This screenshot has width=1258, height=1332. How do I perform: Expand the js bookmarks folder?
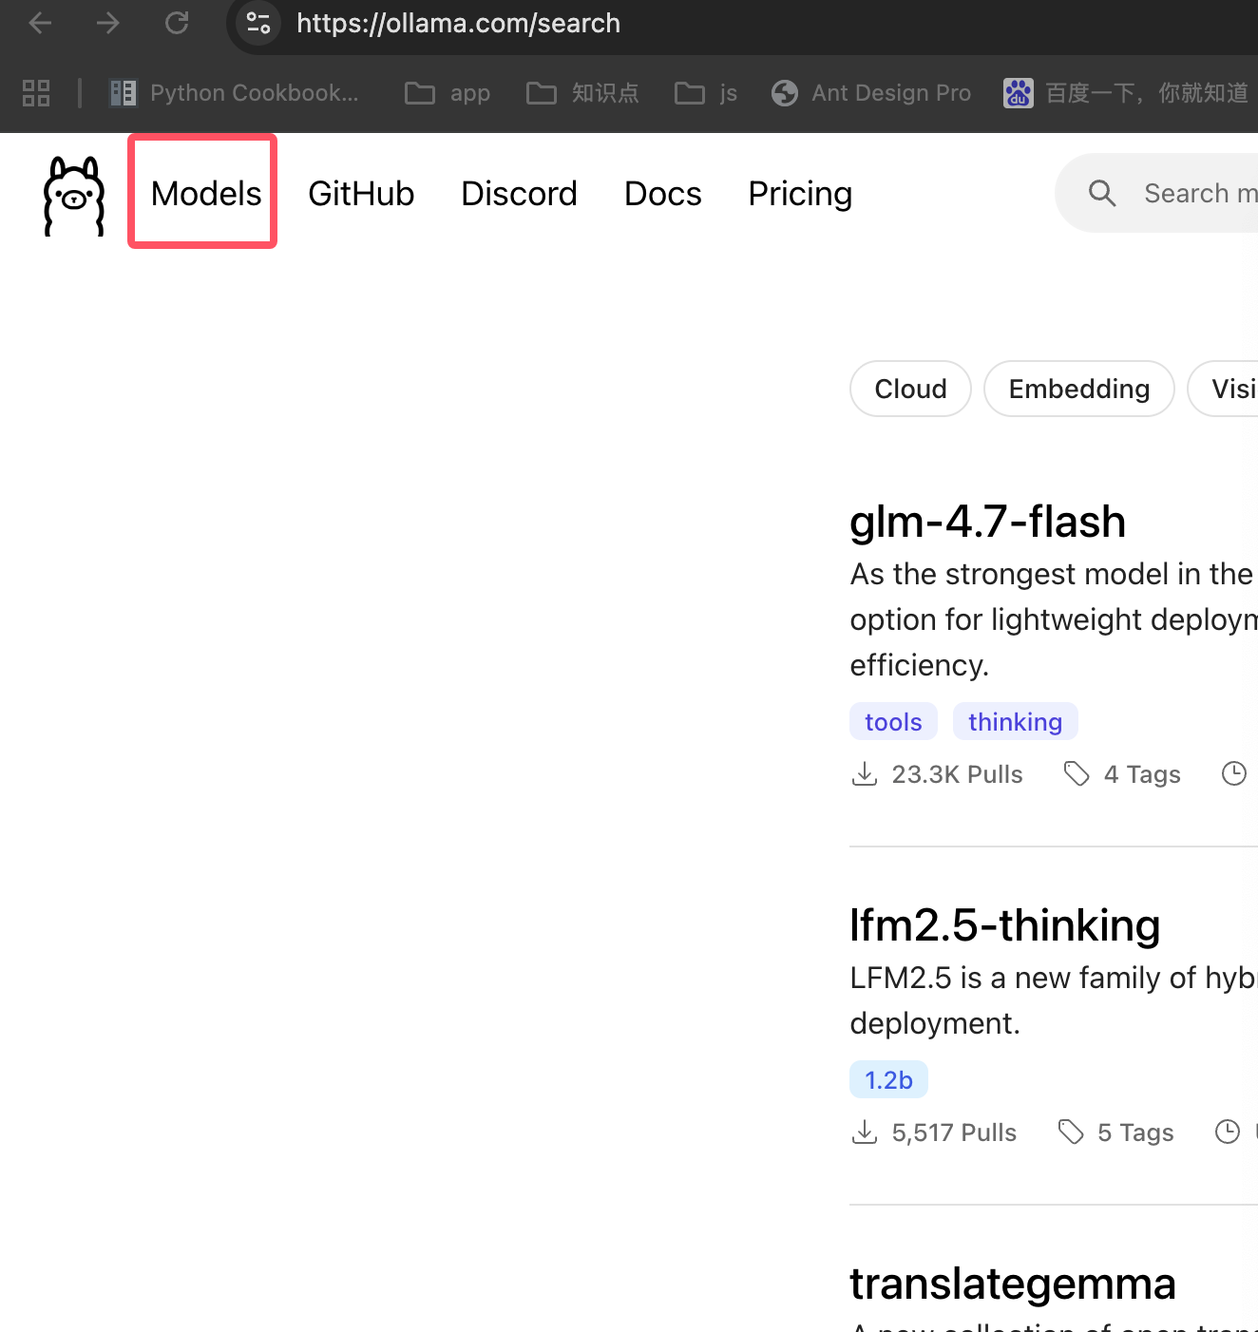click(x=706, y=93)
